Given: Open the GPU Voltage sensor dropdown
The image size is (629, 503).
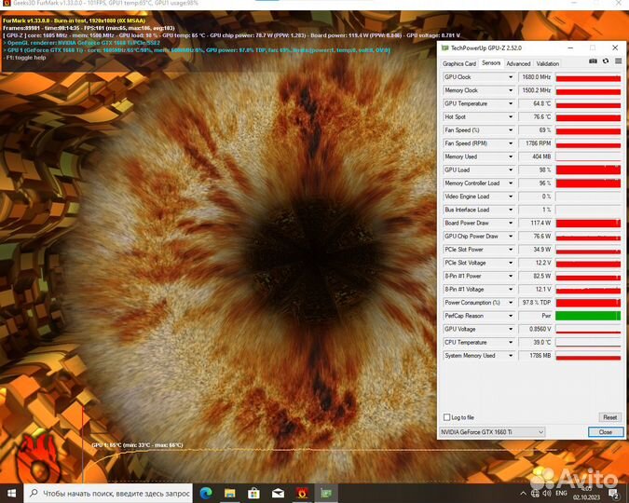Looking at the screenshot, I should 511,329.
